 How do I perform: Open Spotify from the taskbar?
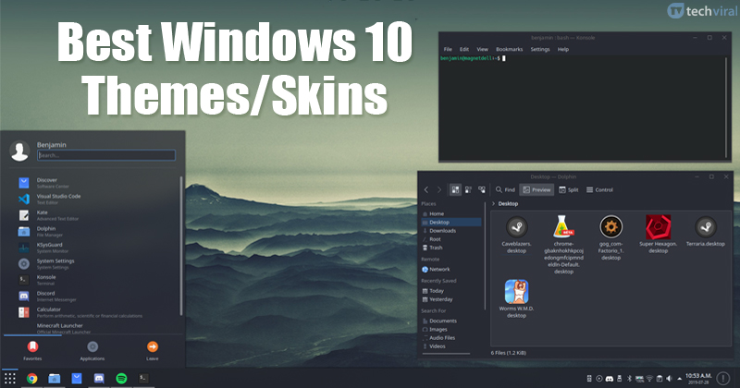tap(121, 378)
